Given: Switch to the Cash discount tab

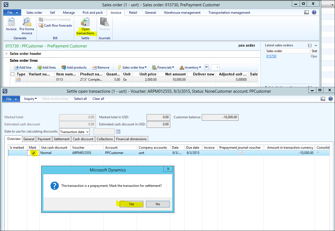Looking at the screenshot, I should tap(83, 139).
